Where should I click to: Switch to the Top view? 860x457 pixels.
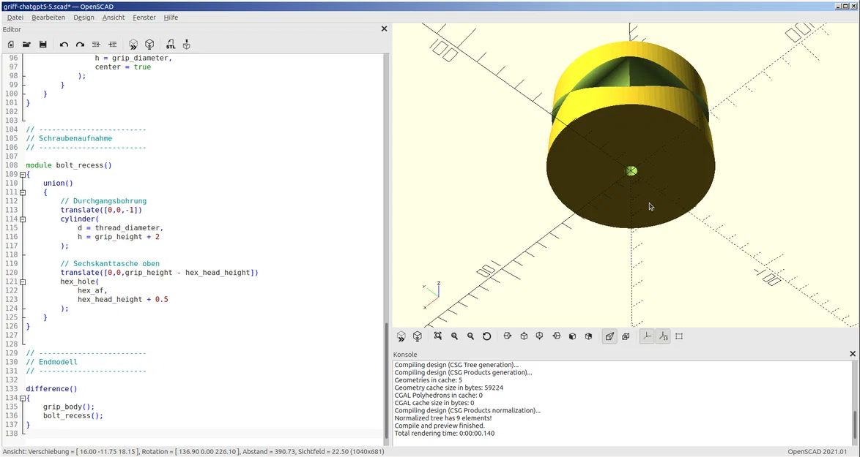click(524, 336)
